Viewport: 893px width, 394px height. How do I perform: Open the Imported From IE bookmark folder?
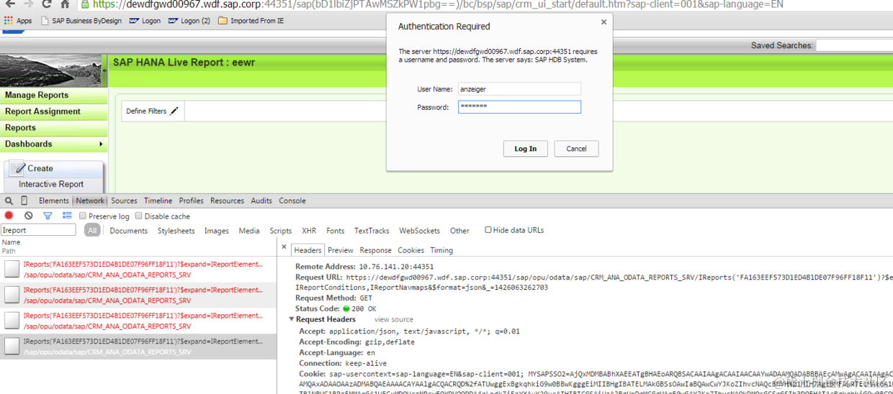251,21
